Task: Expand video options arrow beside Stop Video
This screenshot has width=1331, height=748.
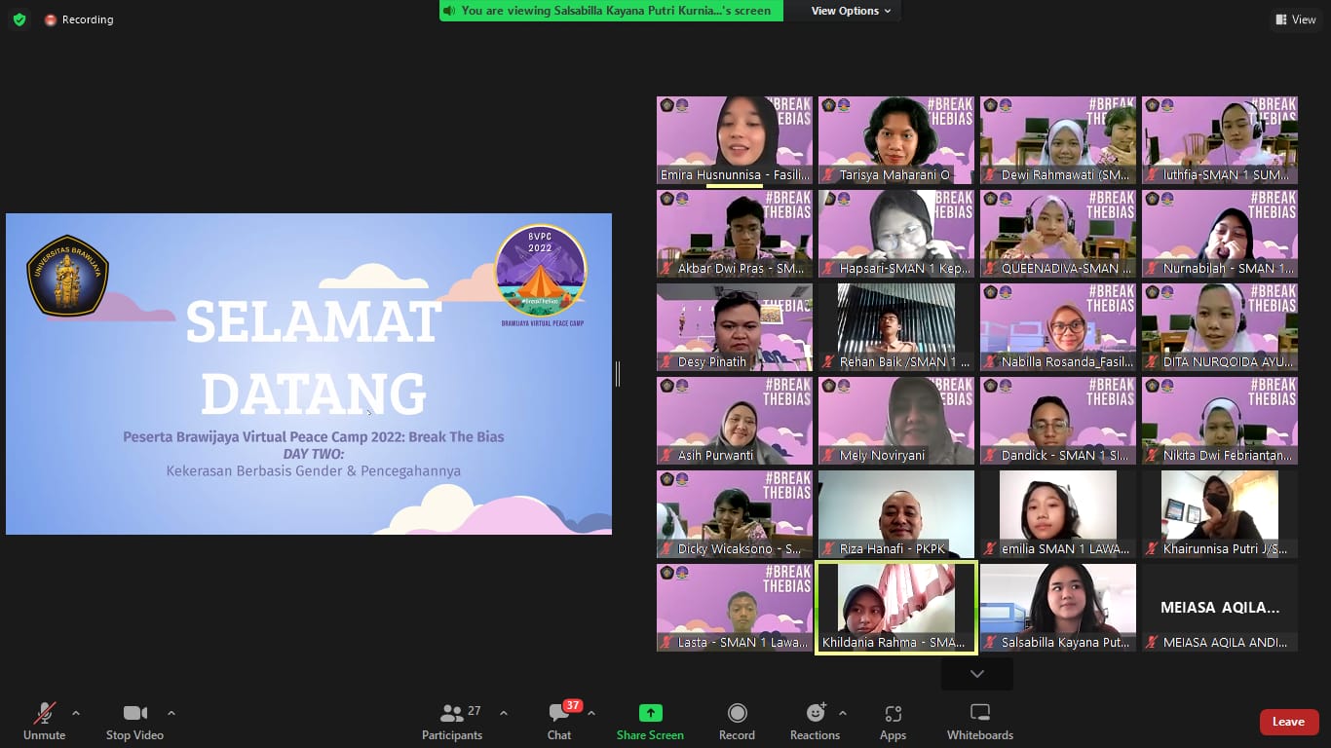Action: 171,713
